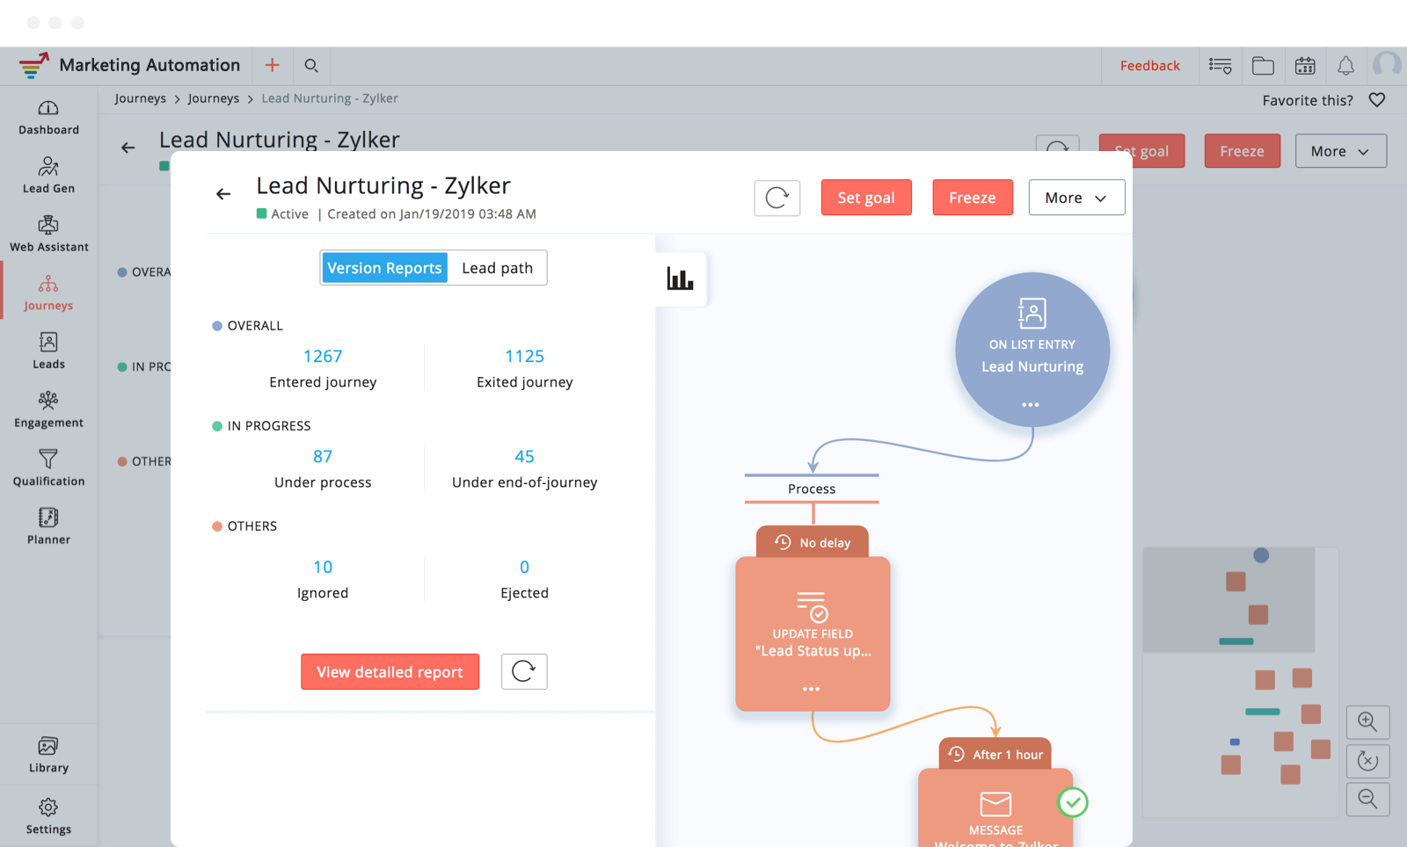Open the calendar icon in top bar
Image resolution: width=1407 pixels, height=847 pixels.
click(x=1305, y=66)
